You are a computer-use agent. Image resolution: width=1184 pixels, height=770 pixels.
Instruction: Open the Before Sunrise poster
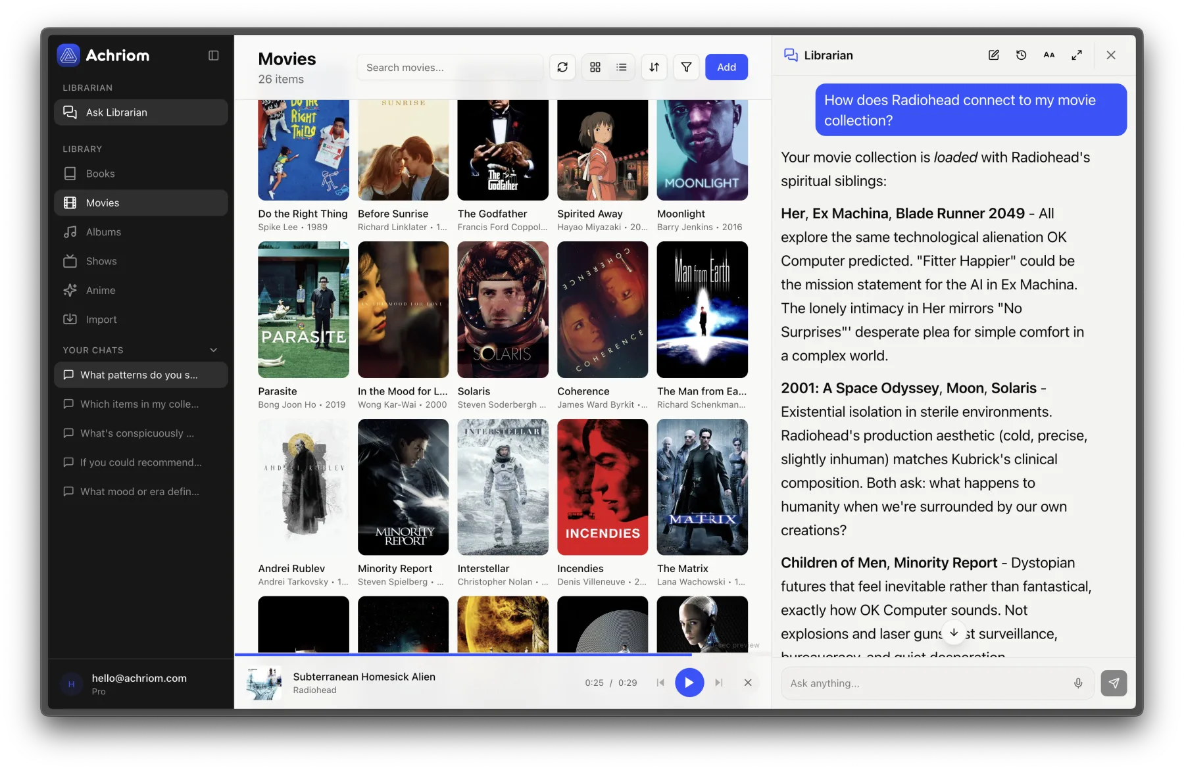click(403, 150)
